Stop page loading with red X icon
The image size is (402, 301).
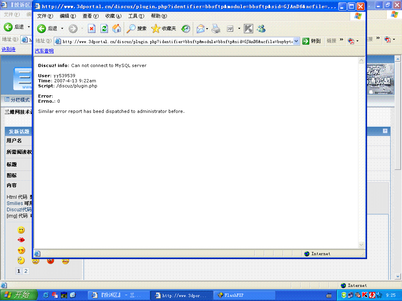(91, 29)
